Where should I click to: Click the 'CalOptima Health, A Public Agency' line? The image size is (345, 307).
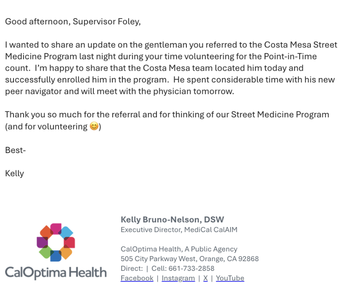pos(179,249)
